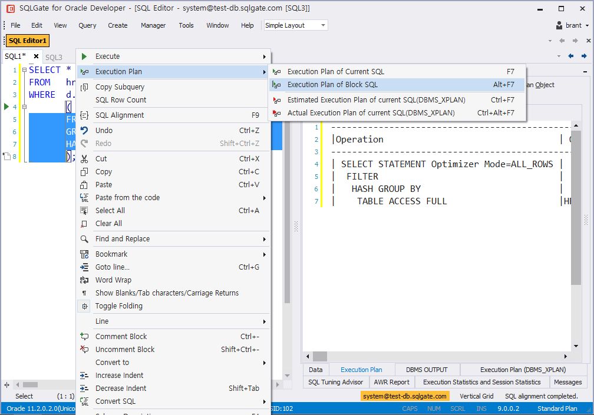The height and width of the screenshot is (415, 594).
Task: Click the Clear All icon
Action: tap(84, 224)
